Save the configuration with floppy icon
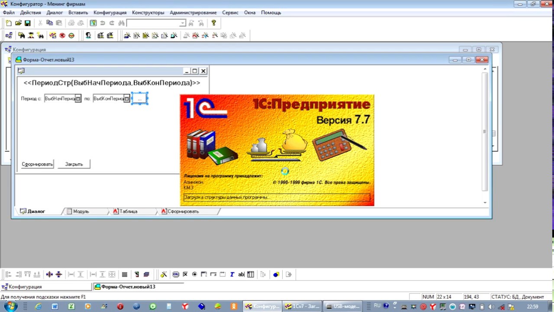The height and width of the screenshot is (312, 554). pyautogui.click(x=27, y=23)
